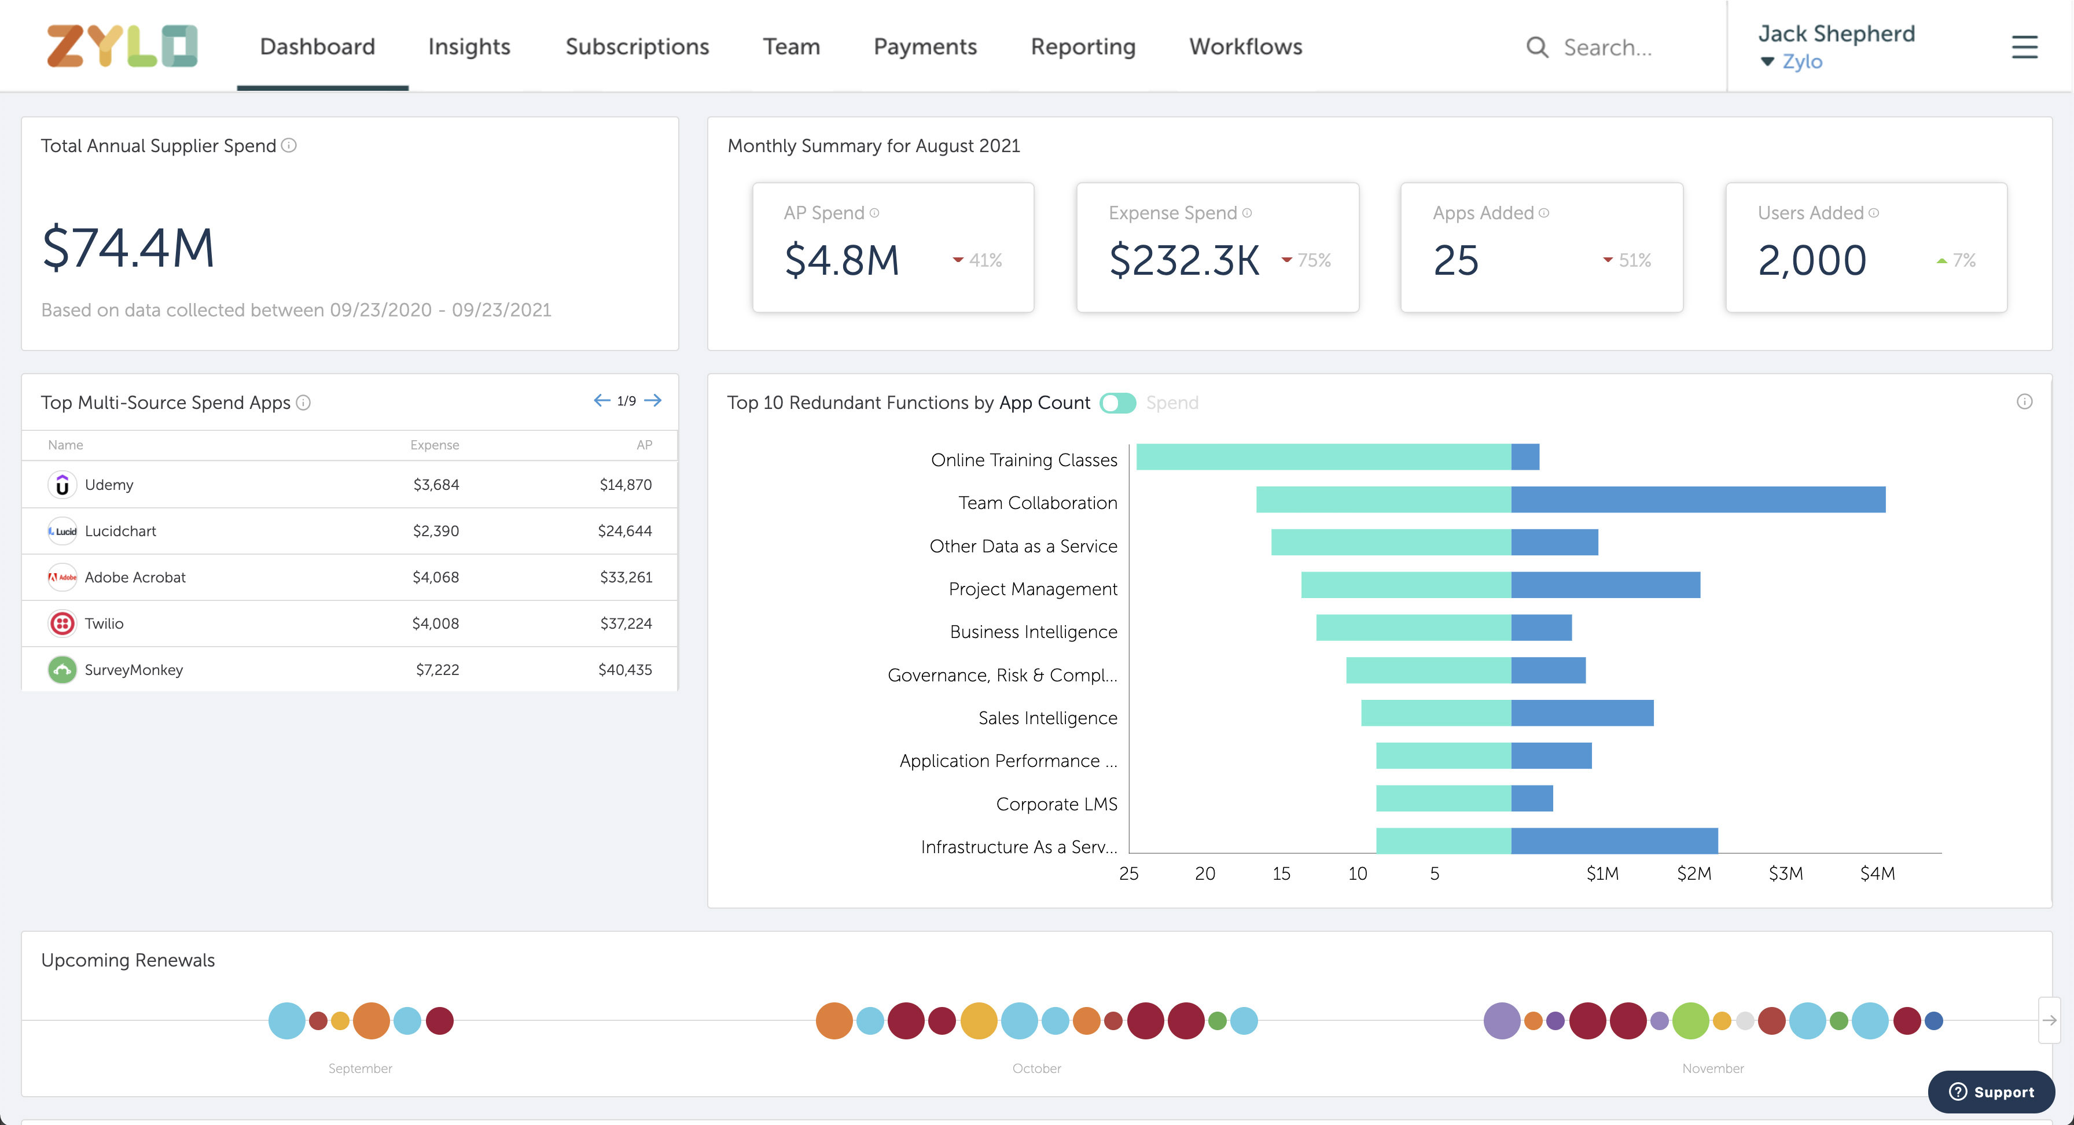Open the hamburger menu icon

pos(2024,47)
